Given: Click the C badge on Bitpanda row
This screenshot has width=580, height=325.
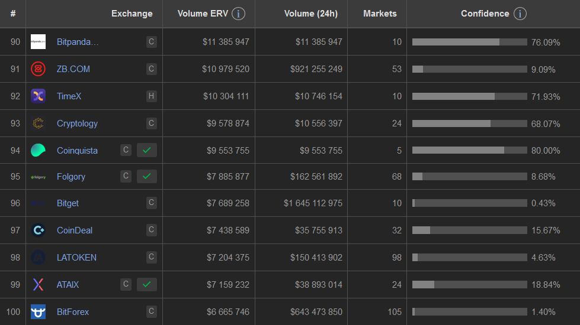Looking at the screenshot, I should (x=151, y=42).
